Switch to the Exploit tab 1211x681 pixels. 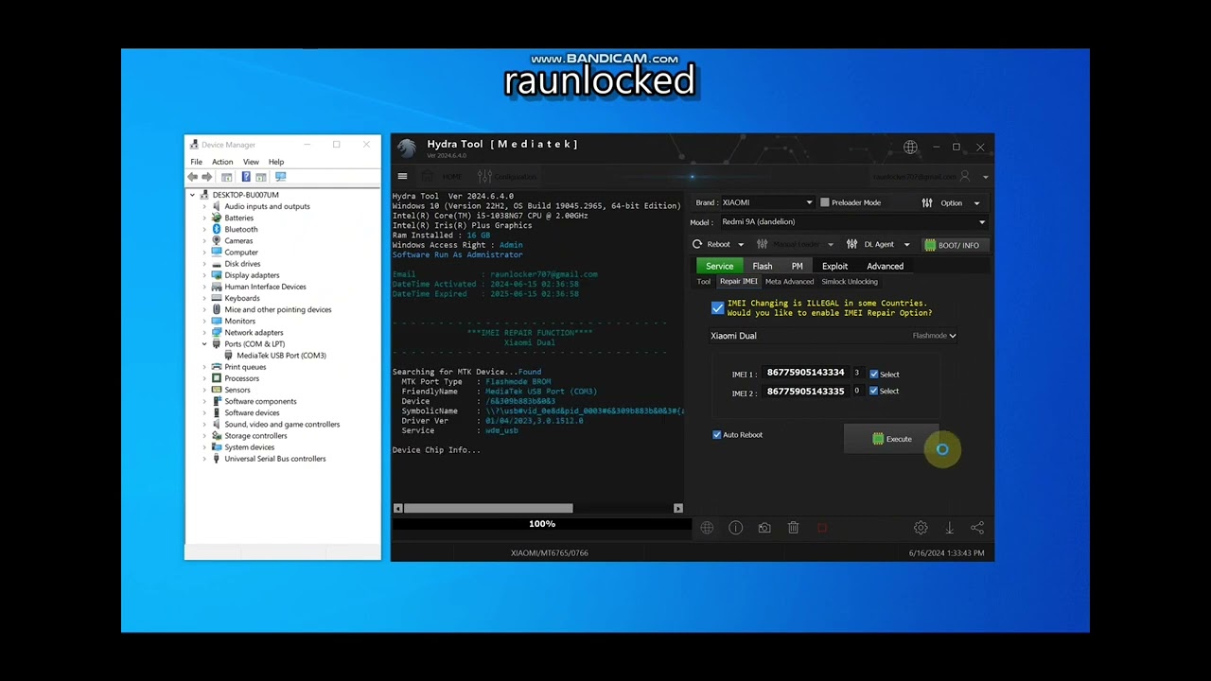(834, 266)
